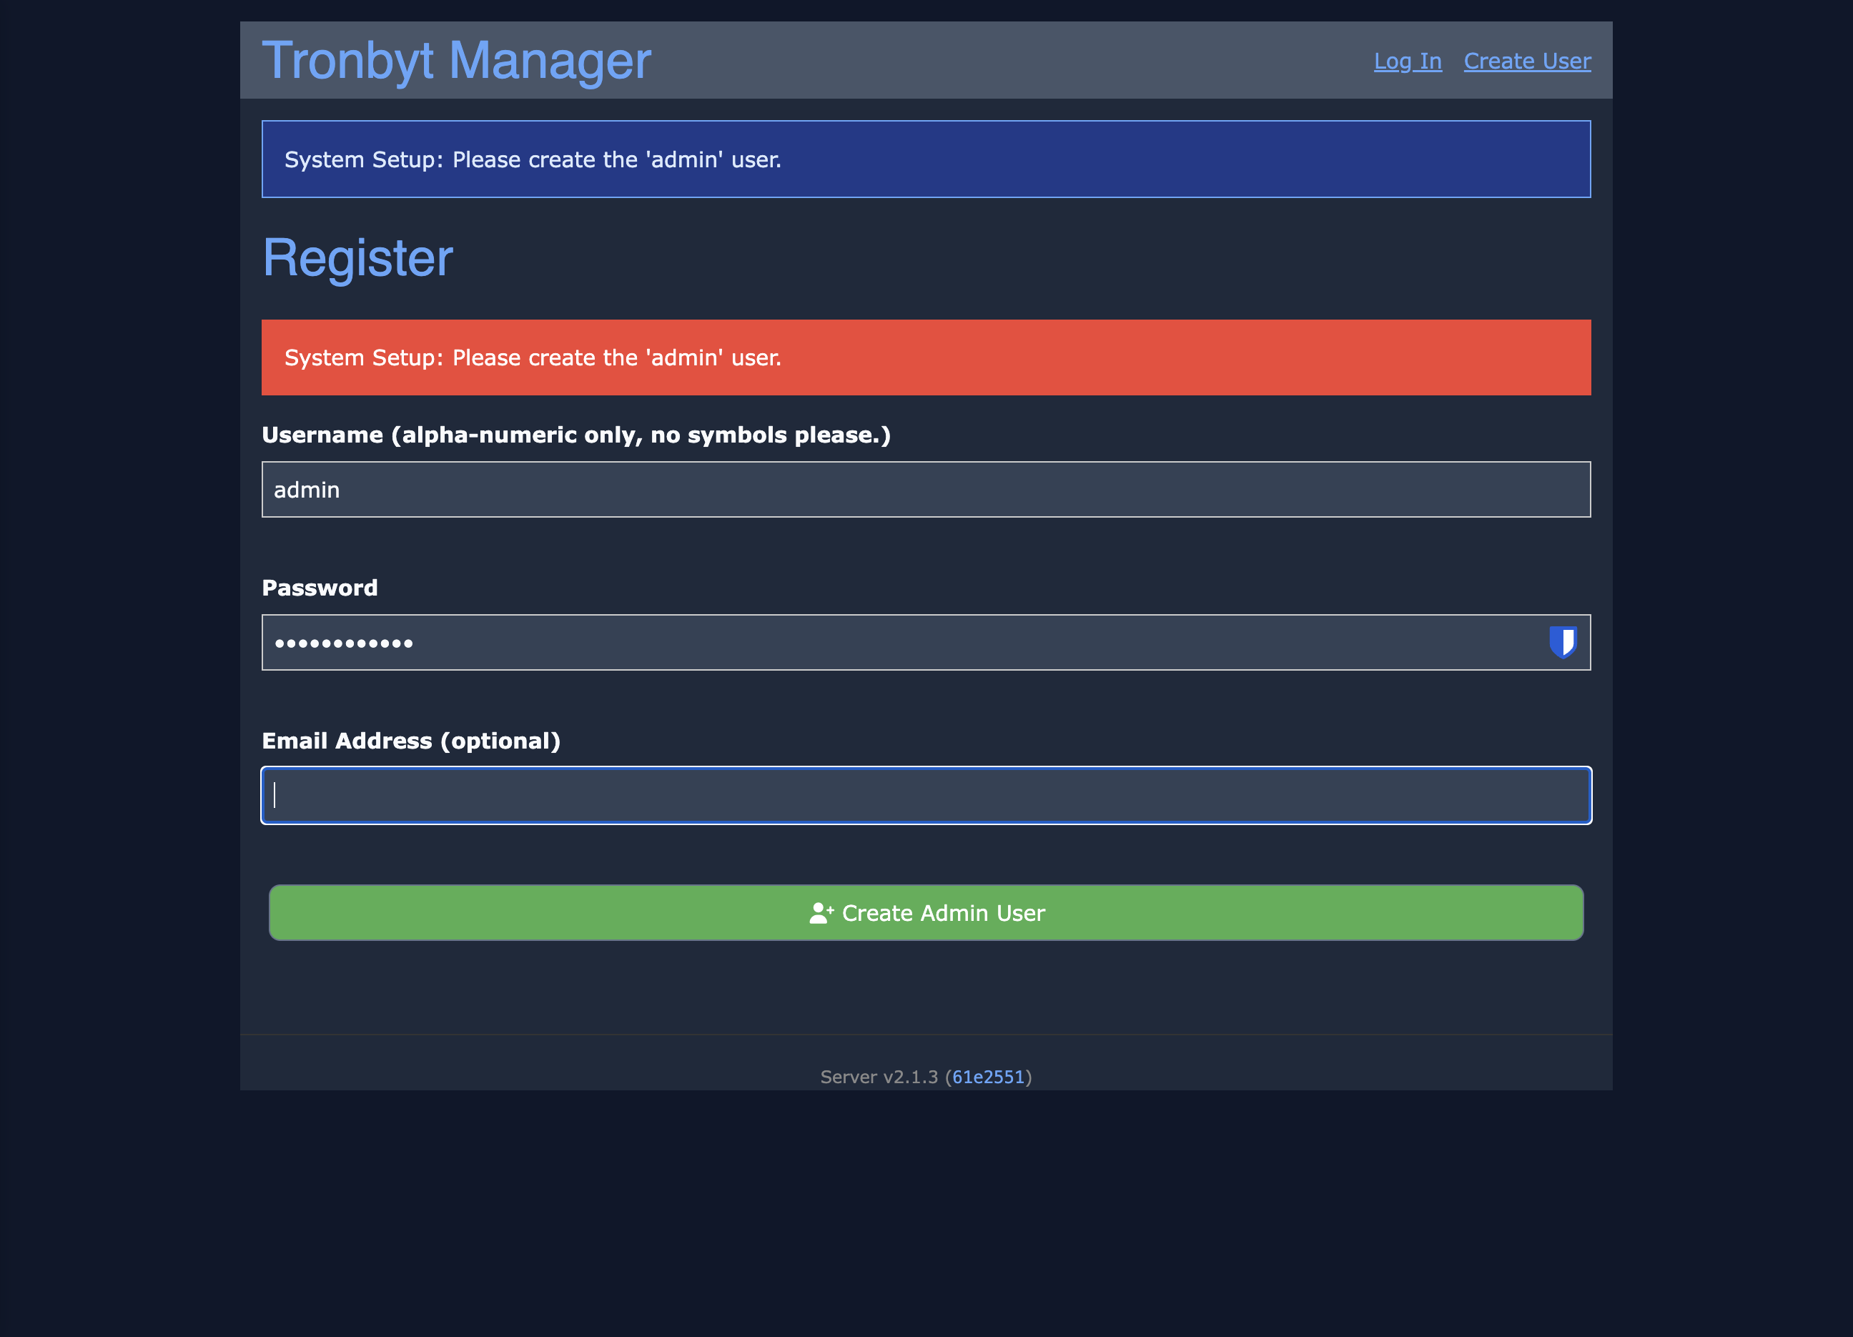Image resolution: width=1853 pixels, height=1337 pixels.
Task: Open the 61e2551 commit link in the footer
Action: (x=988, y=1076)
